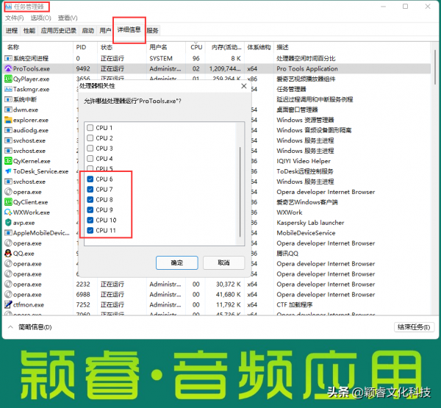Select the Kaspersky Lab launcher description
This screenshot has width=441, height=408.
pos(310,223)
